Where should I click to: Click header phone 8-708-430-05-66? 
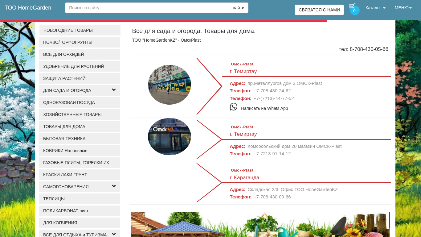(x=369, y=49)
